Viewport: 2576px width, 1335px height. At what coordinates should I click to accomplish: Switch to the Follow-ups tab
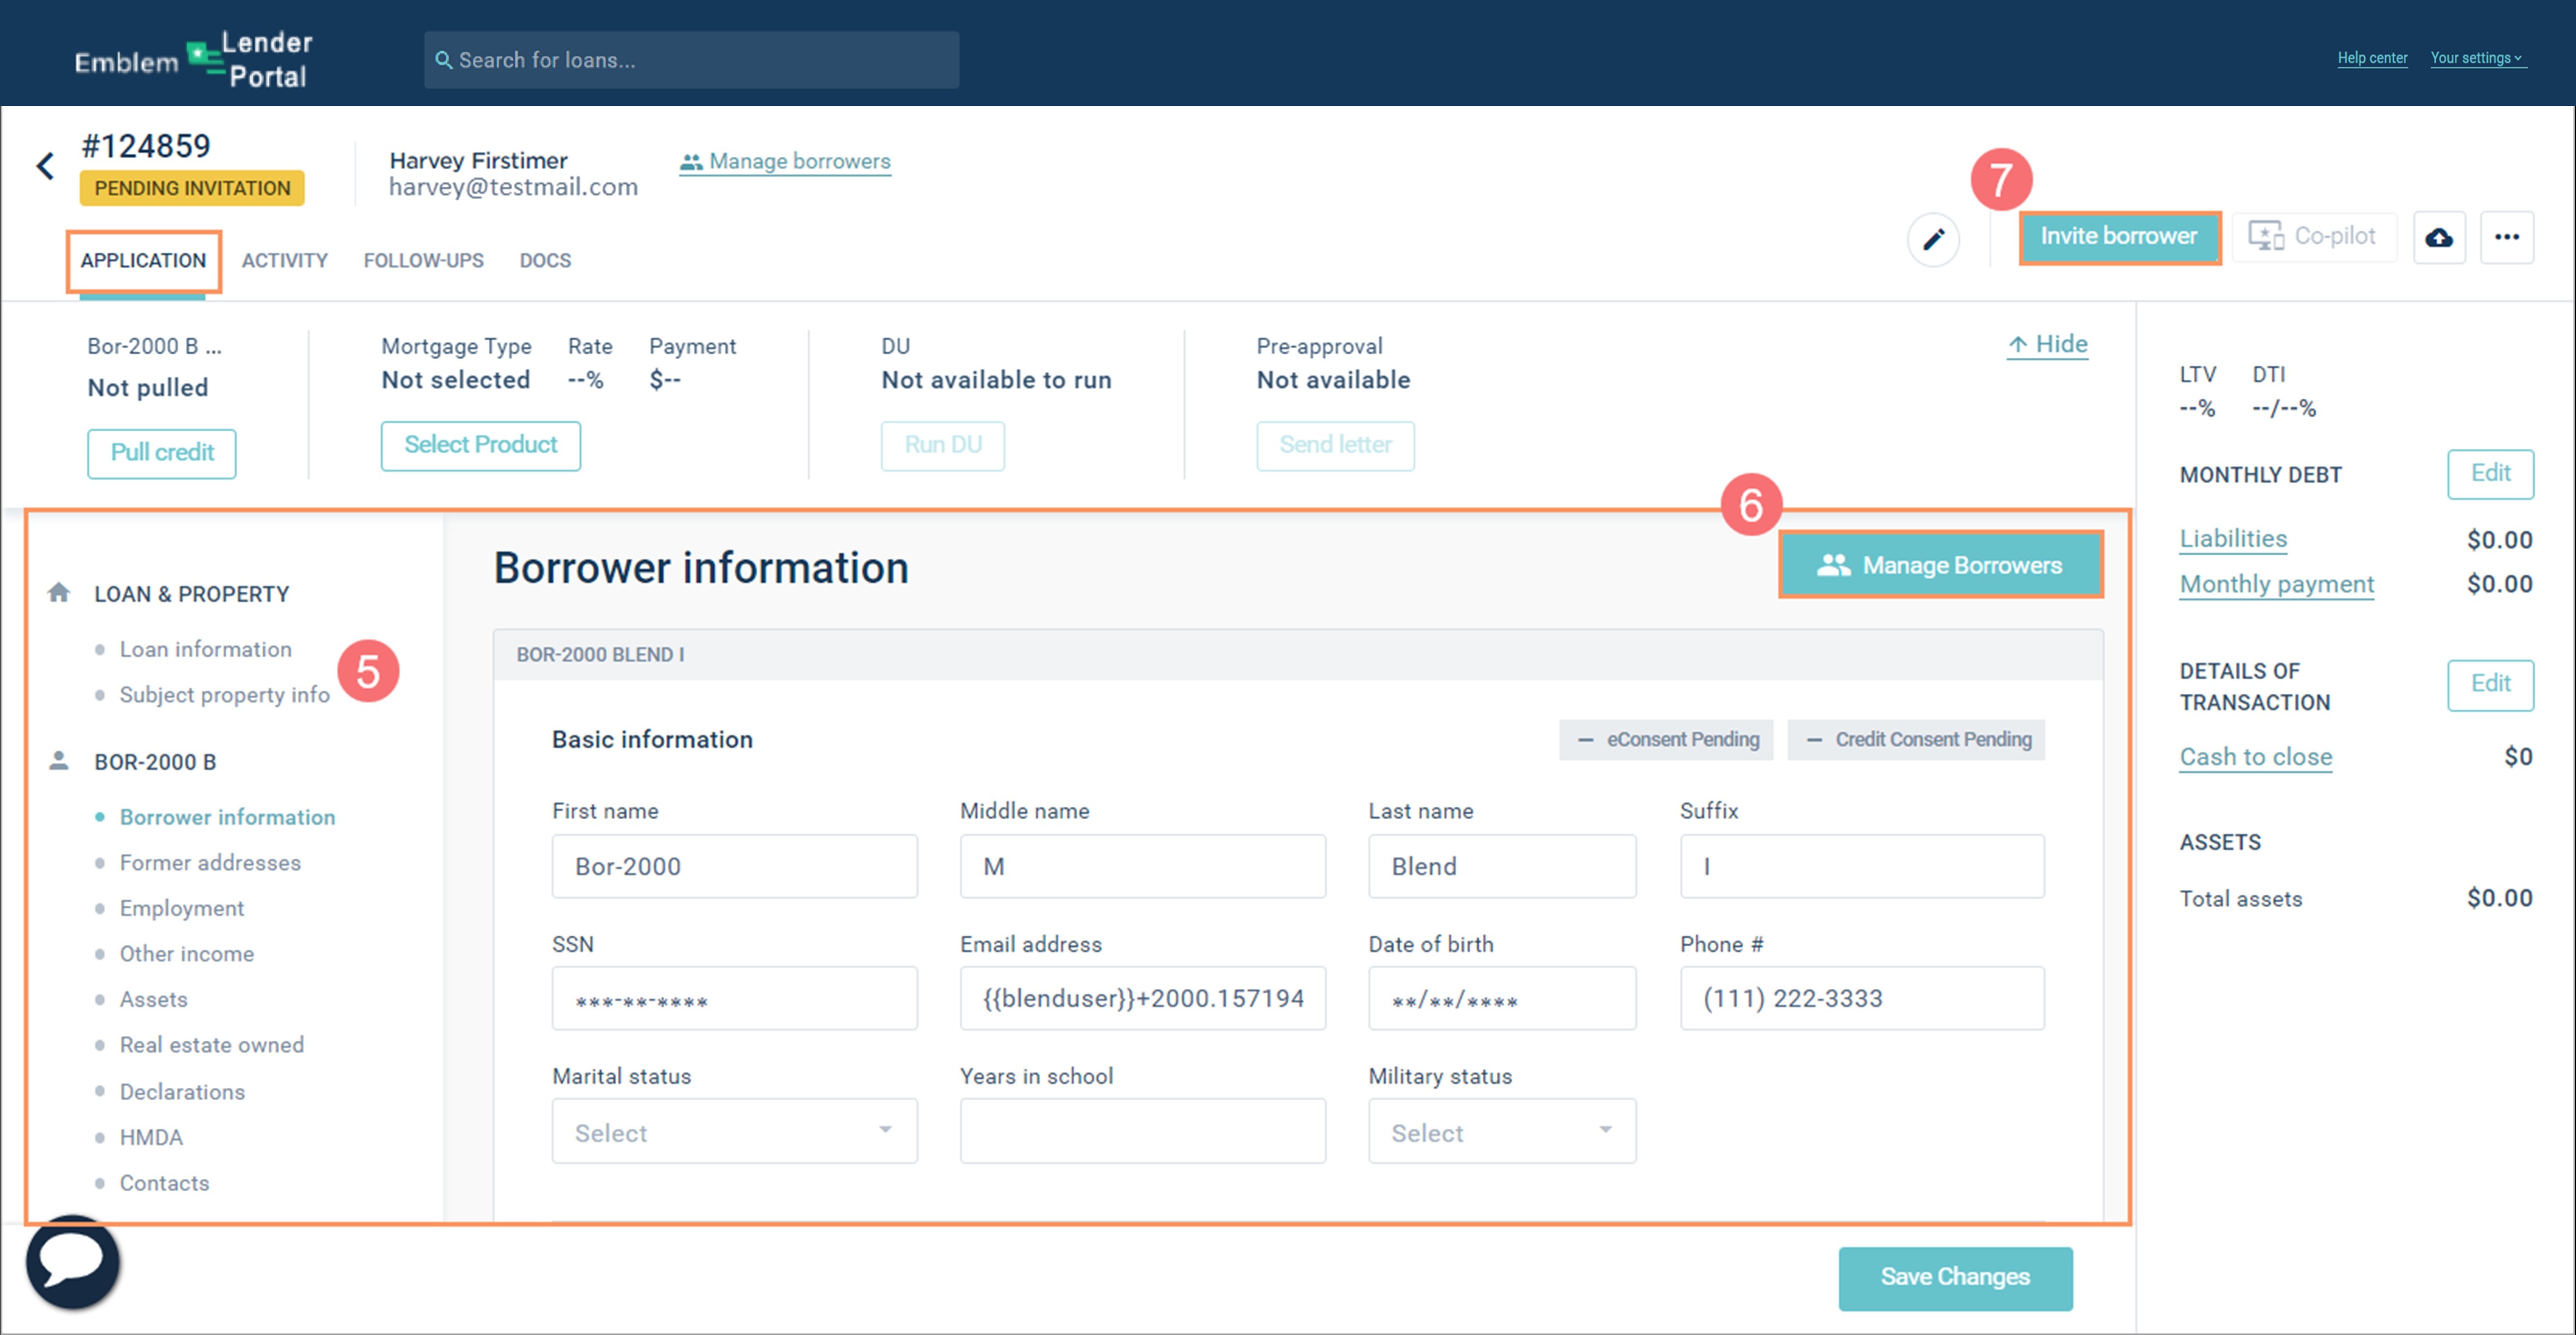pos(423,261)
